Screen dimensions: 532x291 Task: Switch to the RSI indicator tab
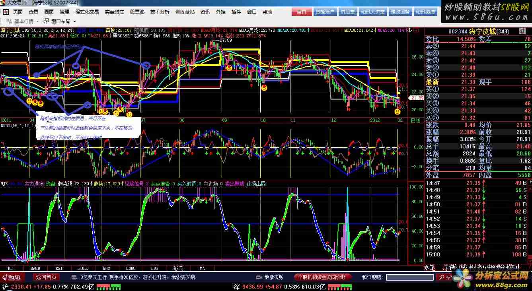click(59, 268)
